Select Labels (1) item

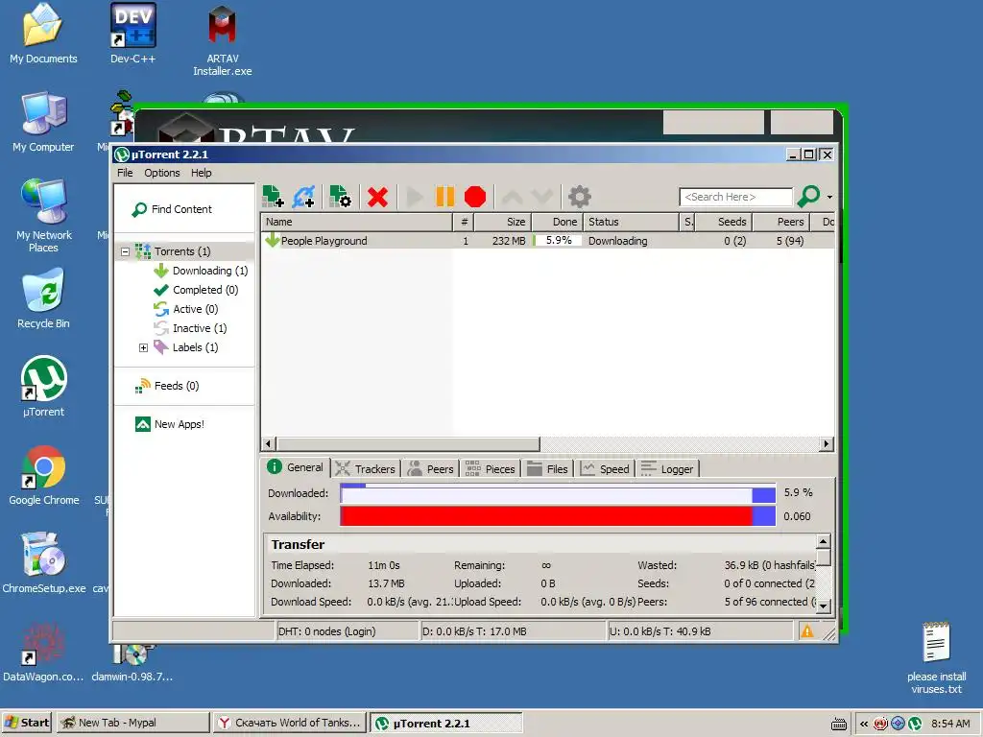pos(195,347)
